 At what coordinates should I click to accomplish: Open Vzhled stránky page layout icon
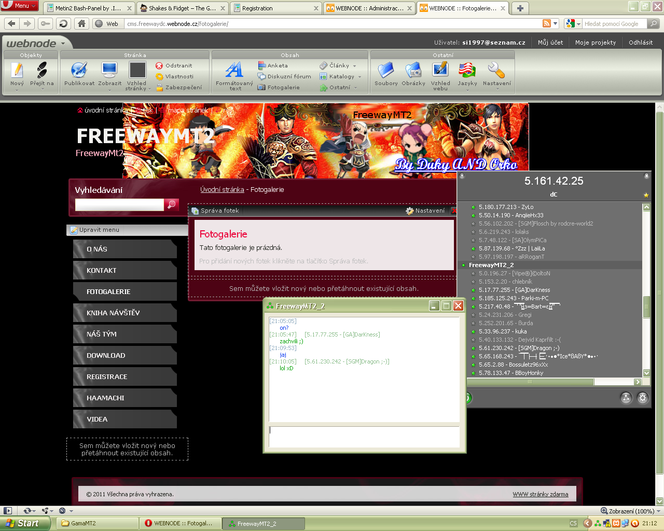(x=137, y=70)
